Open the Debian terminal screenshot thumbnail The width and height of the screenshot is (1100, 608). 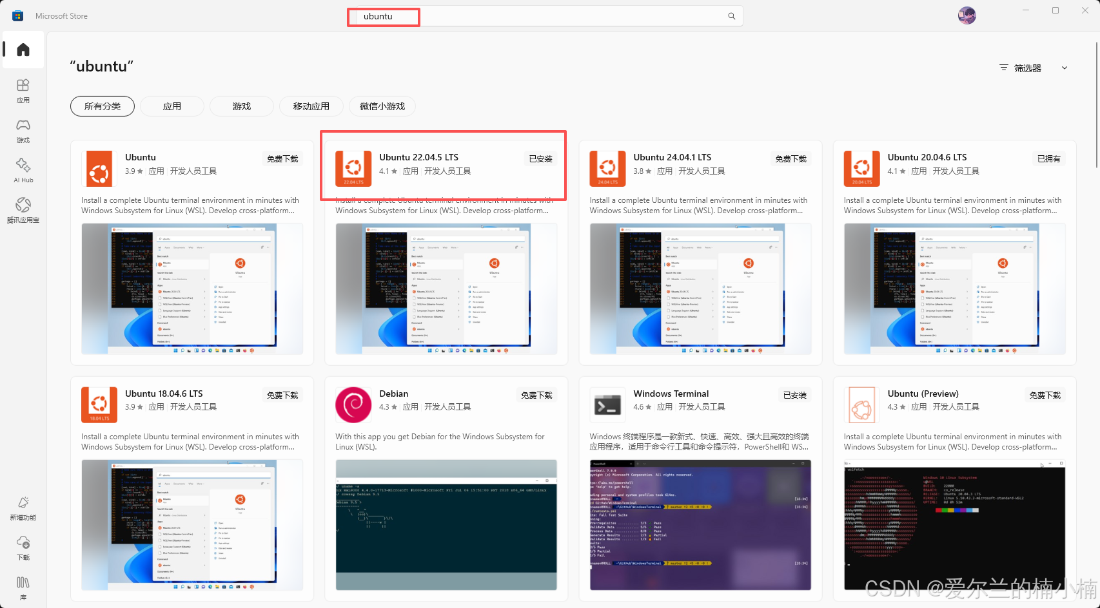tap(446, 526)
